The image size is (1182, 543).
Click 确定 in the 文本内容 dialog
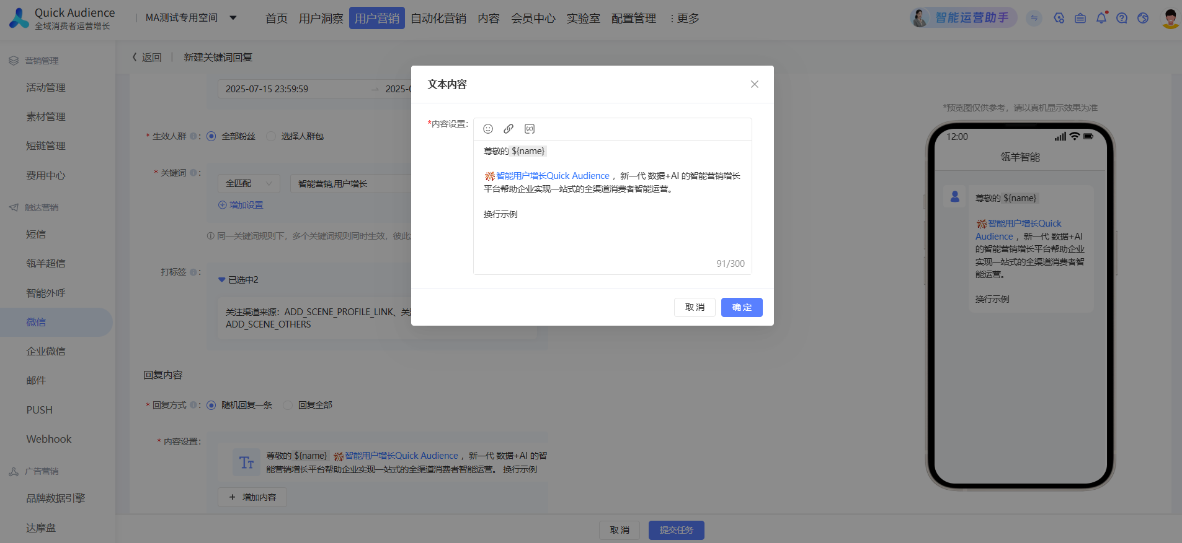(x=742, y=307)
